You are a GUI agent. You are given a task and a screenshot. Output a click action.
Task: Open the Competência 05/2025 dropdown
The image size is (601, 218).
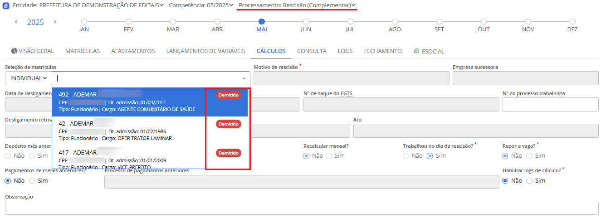click(x=201, y=5)
